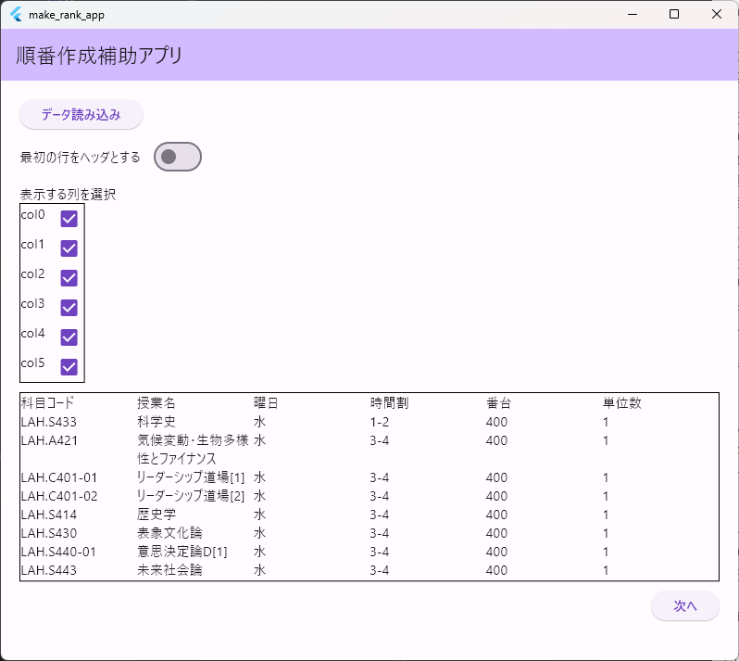Viewport: 739px width, 661px height.
Task: Uncheck the col5 checkbox
Action: 69,367
